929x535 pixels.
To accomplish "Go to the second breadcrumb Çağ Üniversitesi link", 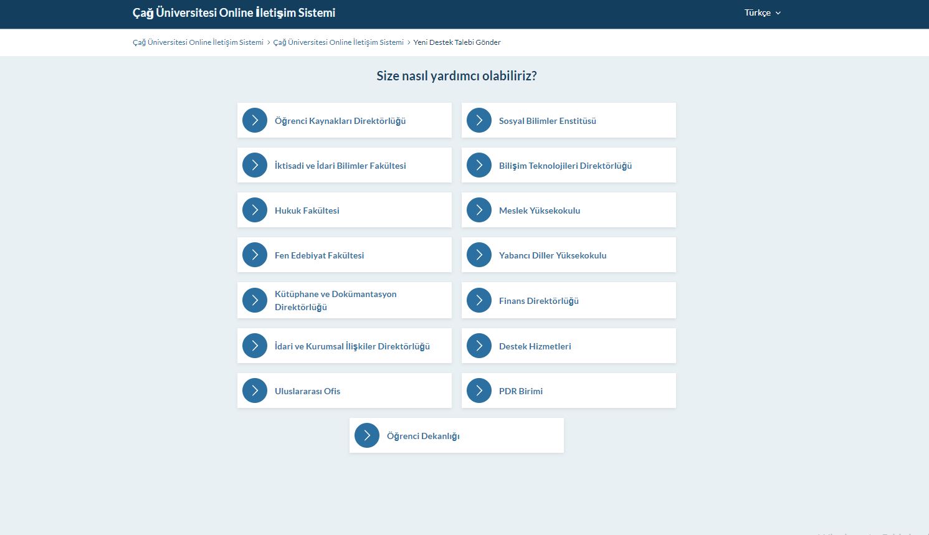I will click(x=338, y=42).
